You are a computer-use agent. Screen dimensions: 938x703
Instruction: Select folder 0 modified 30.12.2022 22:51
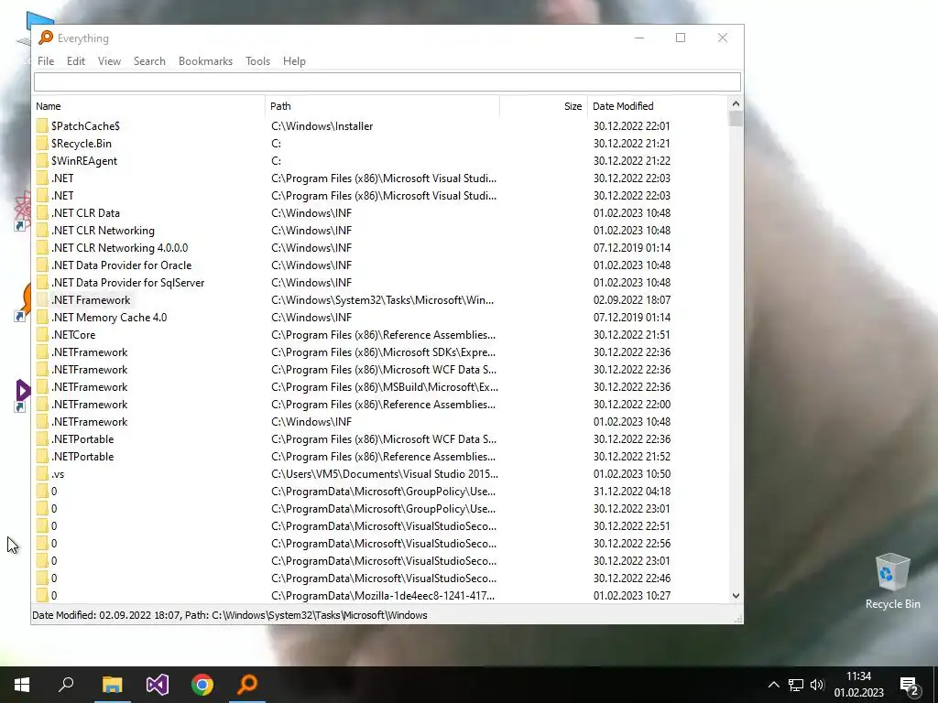54,526
